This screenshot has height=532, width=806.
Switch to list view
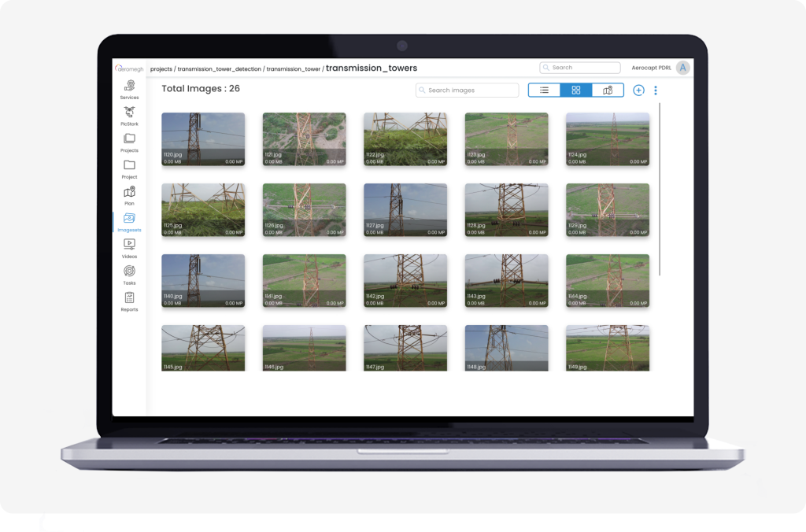tap(544, 91)
